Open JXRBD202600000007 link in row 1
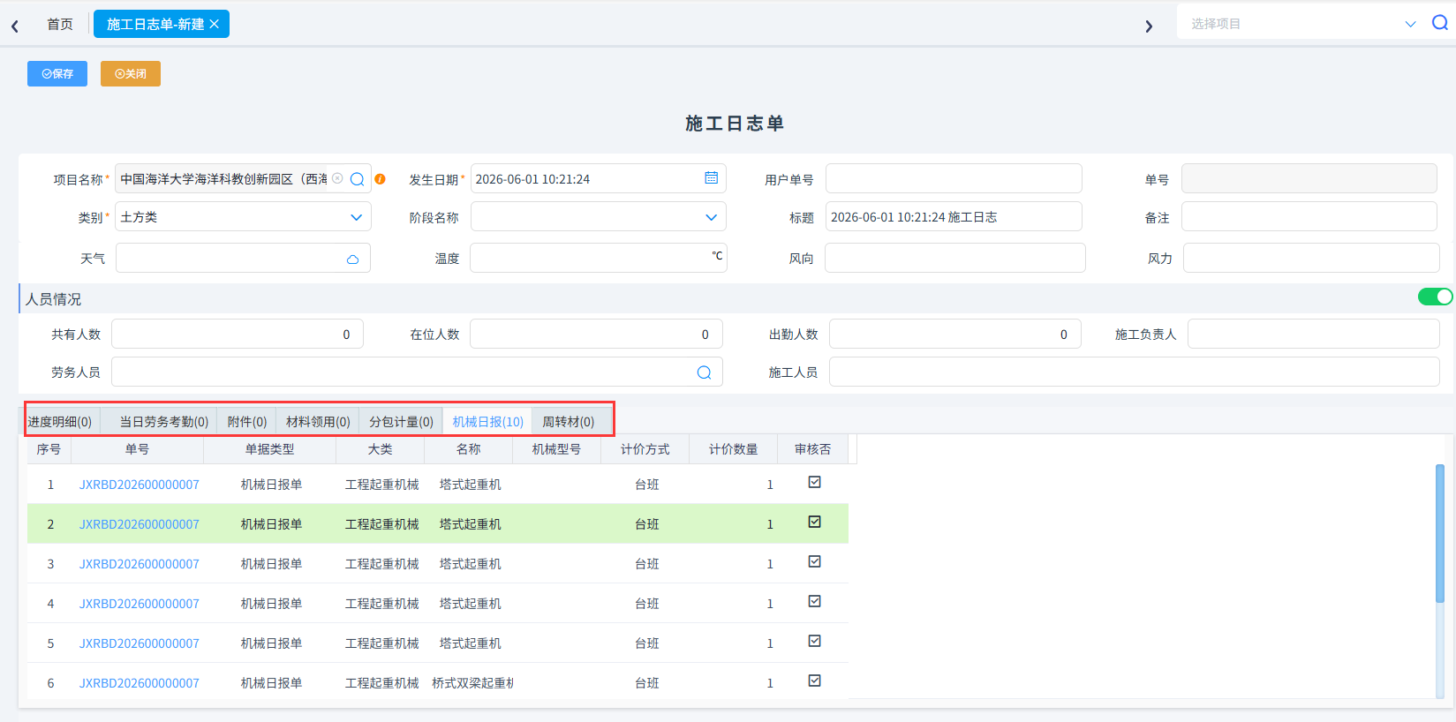 click(140, 485)
